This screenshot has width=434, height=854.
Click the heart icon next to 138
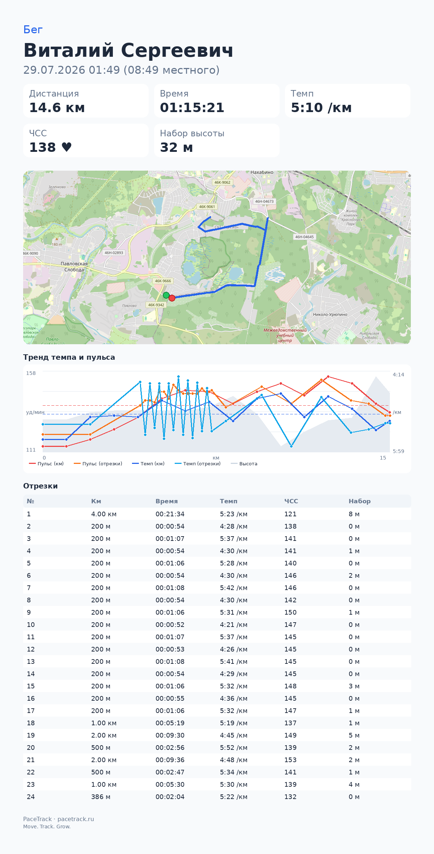(67, 147)
